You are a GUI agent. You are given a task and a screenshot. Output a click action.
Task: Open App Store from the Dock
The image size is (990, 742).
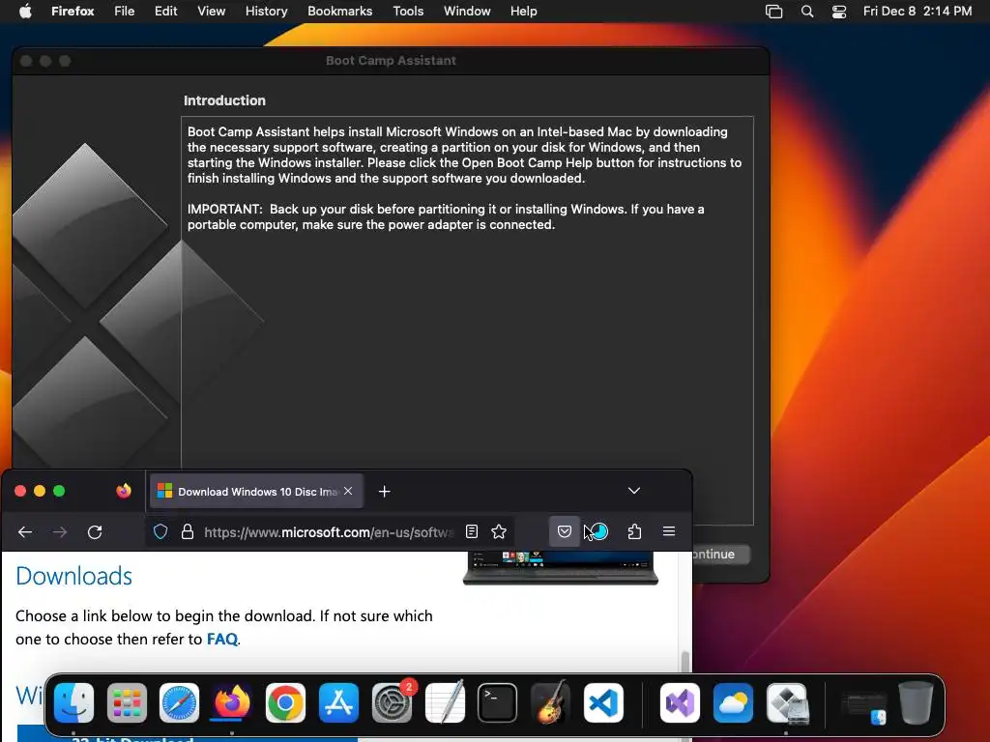[338, 703]
